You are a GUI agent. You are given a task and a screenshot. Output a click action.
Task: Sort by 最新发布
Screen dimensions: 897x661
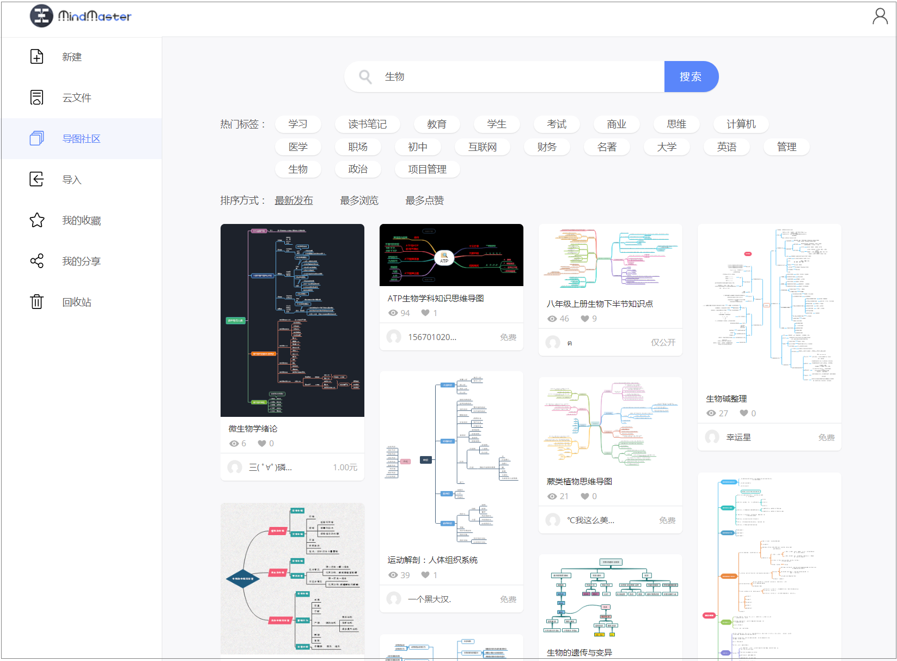[294, 201]
